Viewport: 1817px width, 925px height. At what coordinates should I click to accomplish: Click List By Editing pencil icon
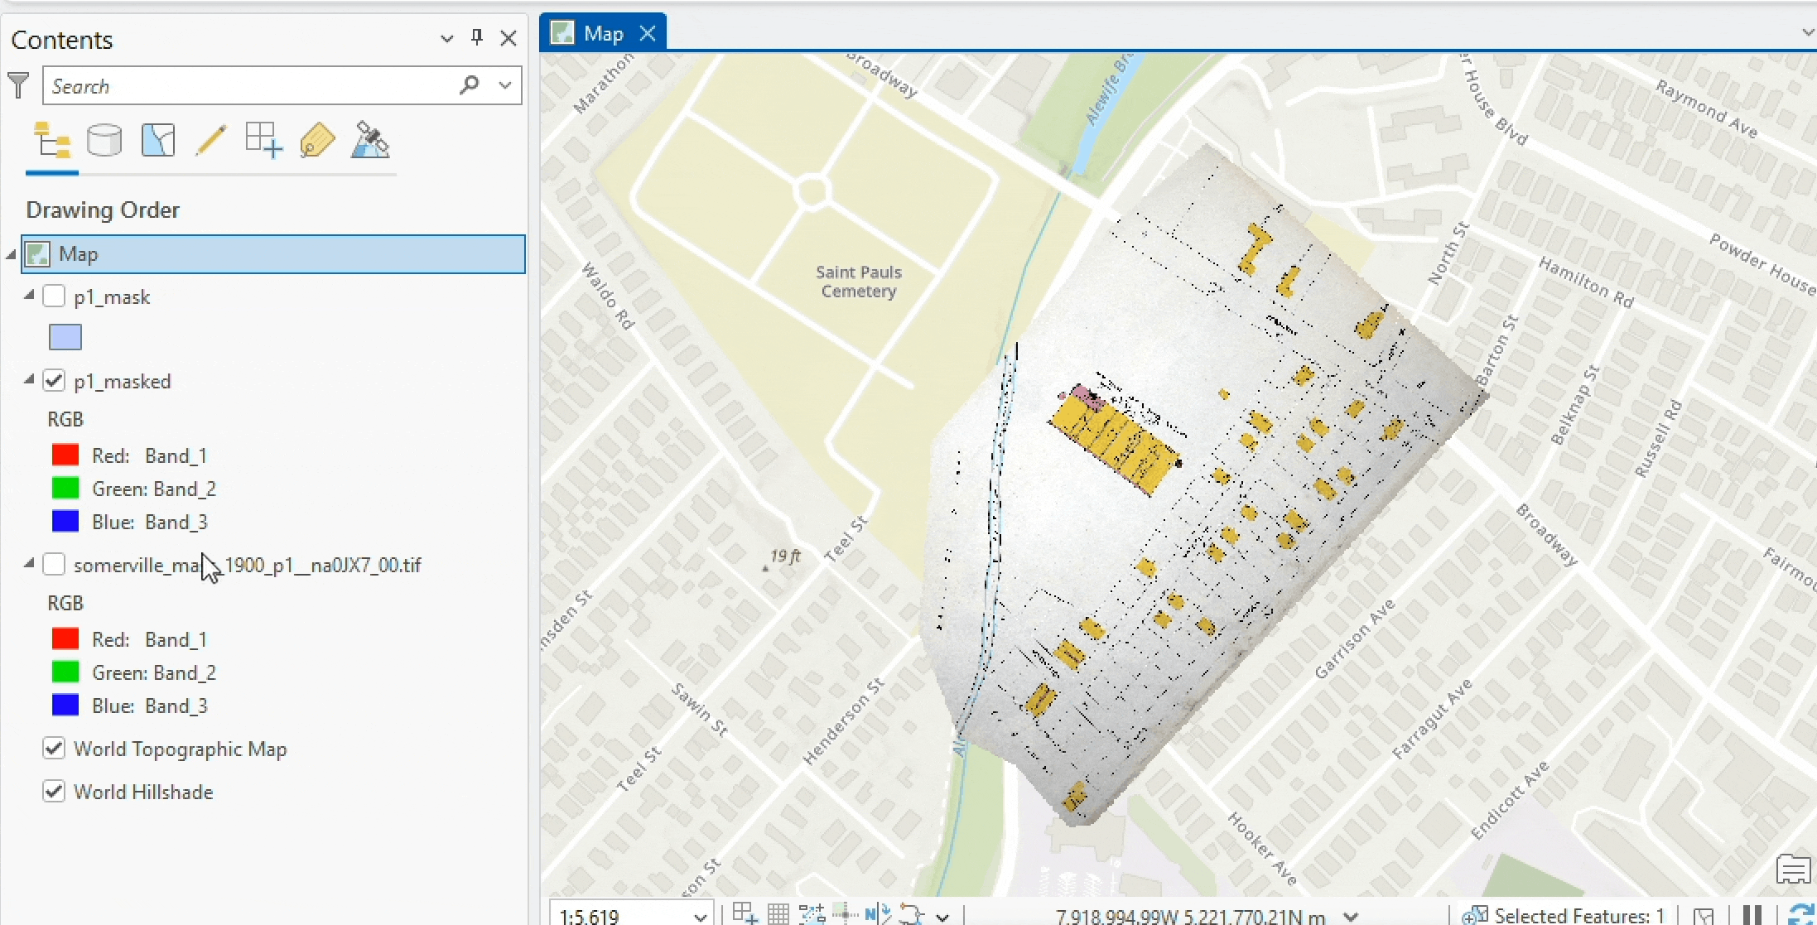[210, 141]
